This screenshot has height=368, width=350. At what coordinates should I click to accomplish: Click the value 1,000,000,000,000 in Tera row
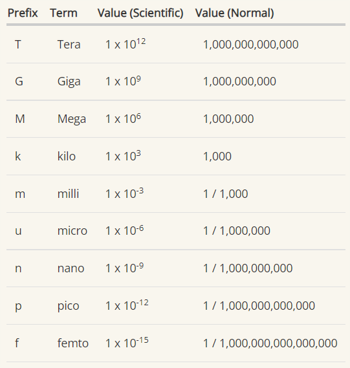(x=251, y=45)
